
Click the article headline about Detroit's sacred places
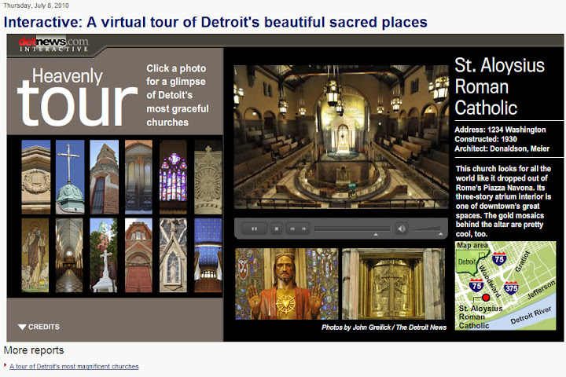[x=215, y=22]
